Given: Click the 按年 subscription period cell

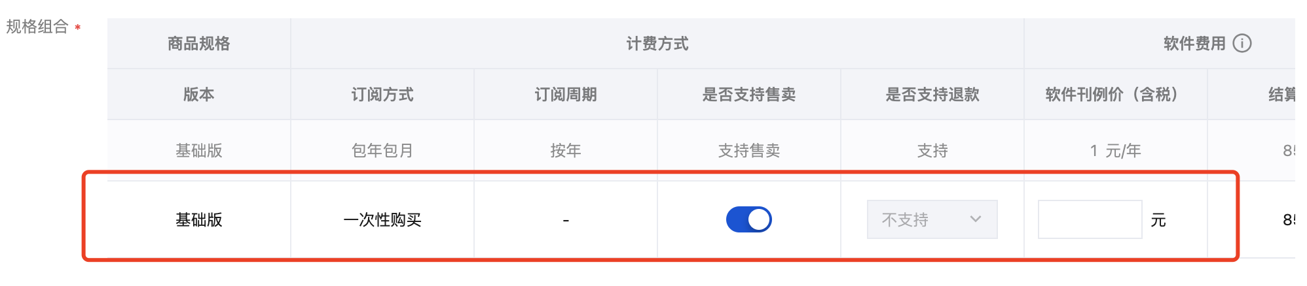Looking at the screenshot, I should 566,151.
